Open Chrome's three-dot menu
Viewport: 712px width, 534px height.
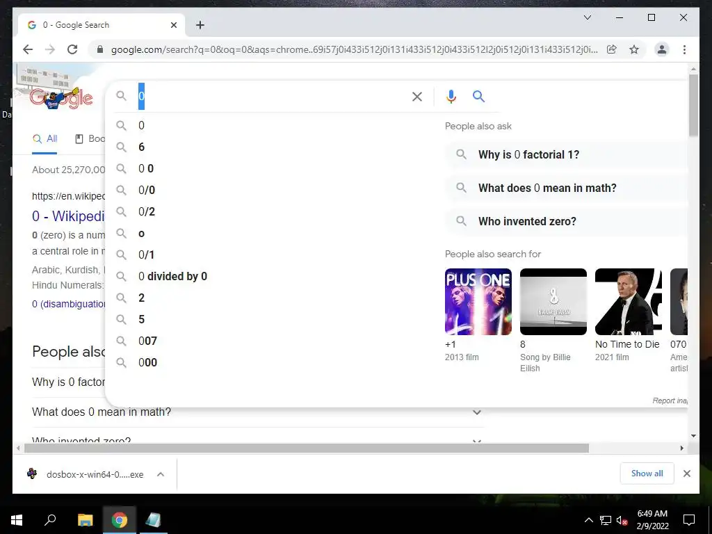pyautogui.click(x=684, y=49)
